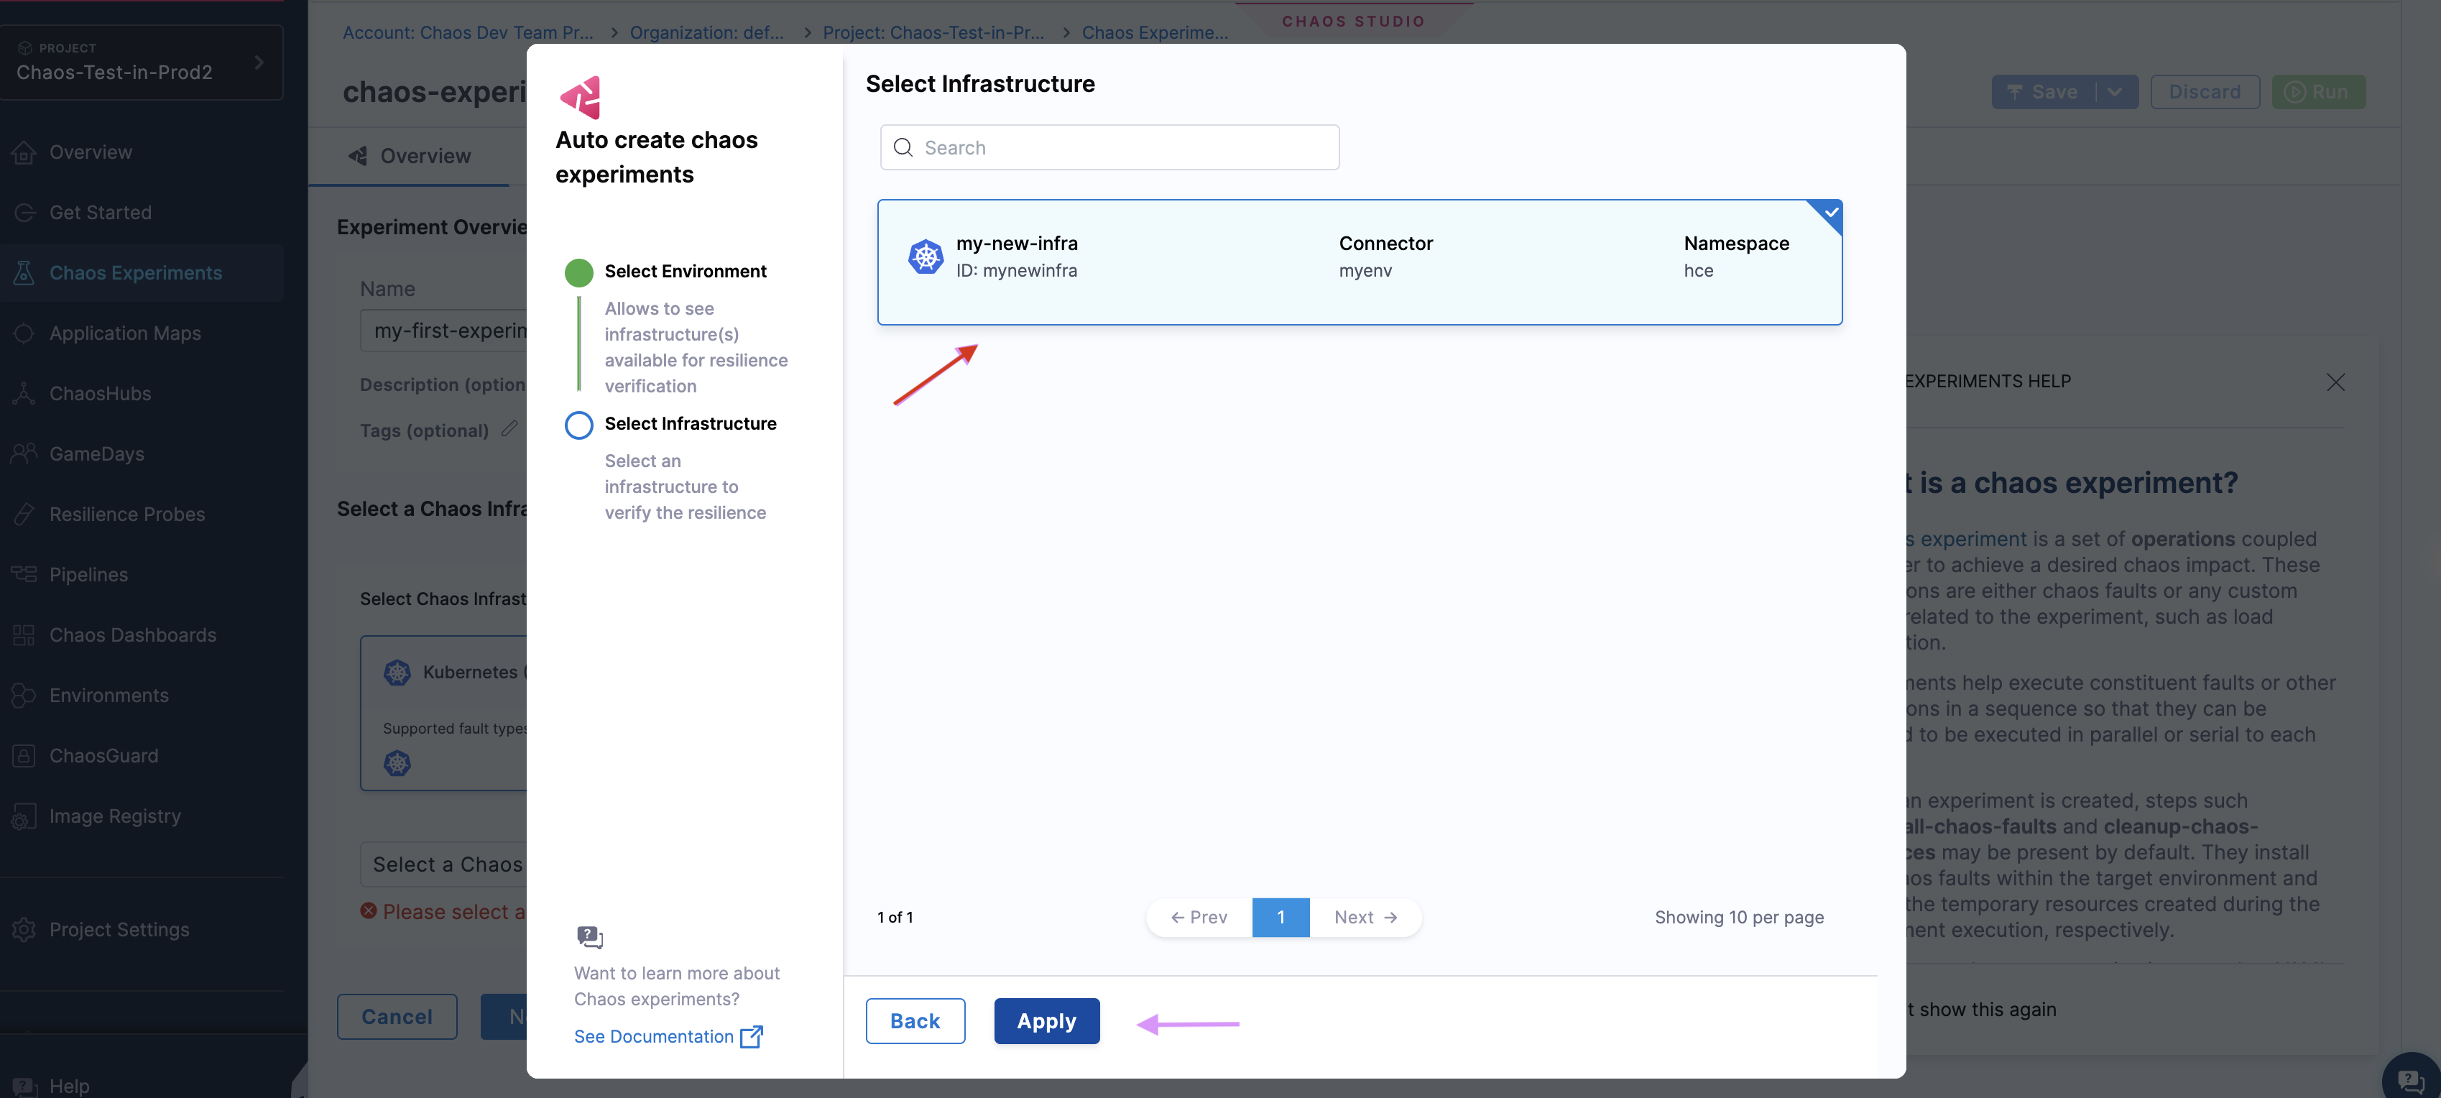
Task: Select page 1 in pagination
Action: tap(1281, 917)
